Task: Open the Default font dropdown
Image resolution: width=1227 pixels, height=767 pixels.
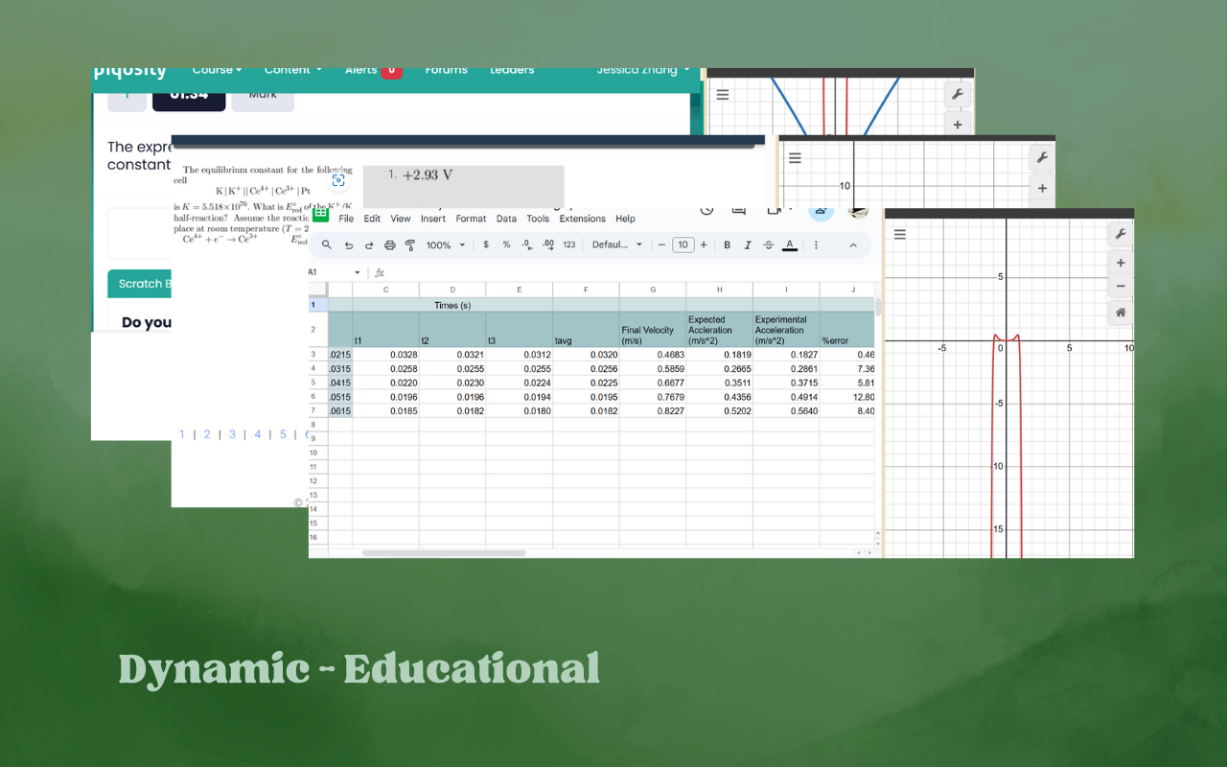Action: point(616,244)
